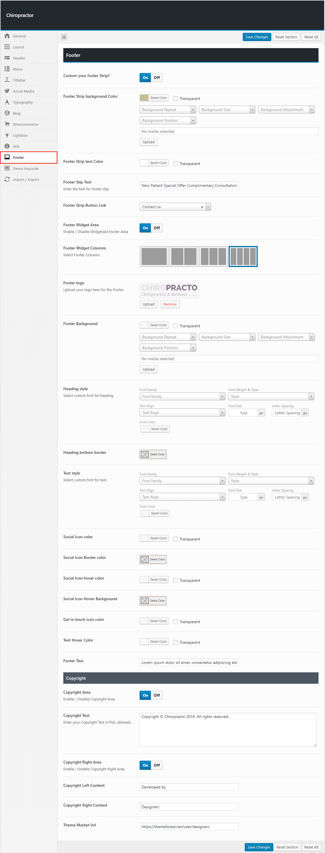
Task: Open the Header settings section
Action: point(19,58)
